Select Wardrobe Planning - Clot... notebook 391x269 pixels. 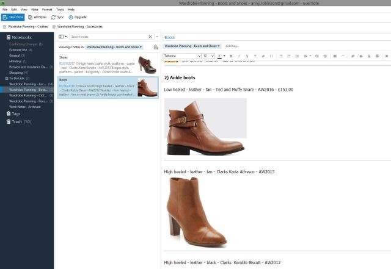pos(31,95)
